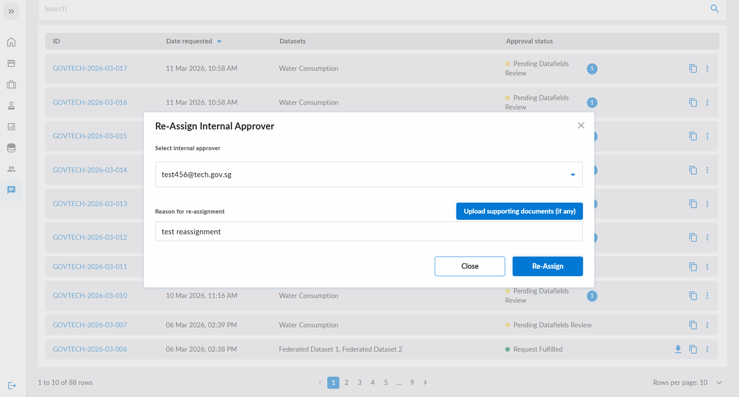Close the Re-Assign Internal Approver dialog via X
739x397 pixels.
(x=581, y=125)
